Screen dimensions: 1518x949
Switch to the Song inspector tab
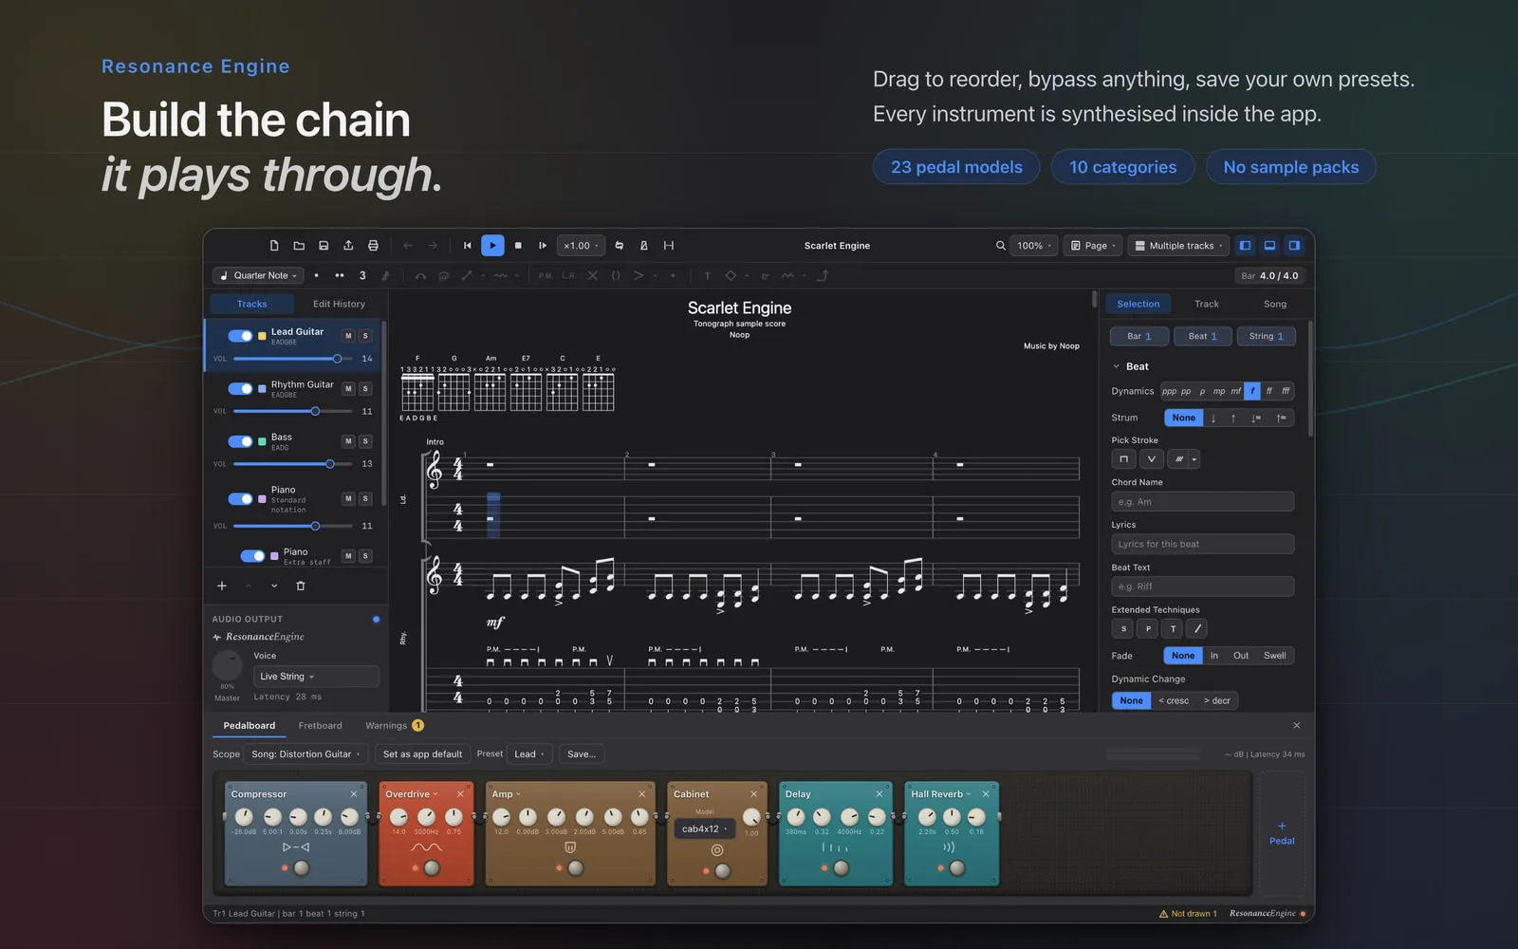click(x=1275, y=305)
